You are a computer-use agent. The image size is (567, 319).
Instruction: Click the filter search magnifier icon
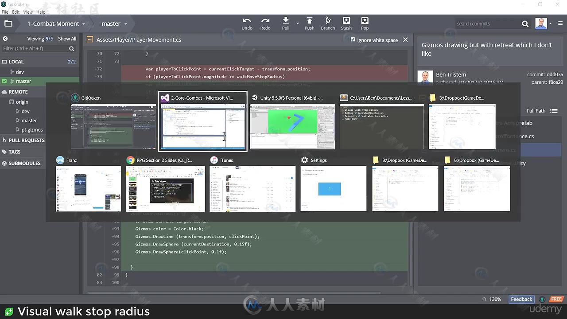tap(73, 48)
